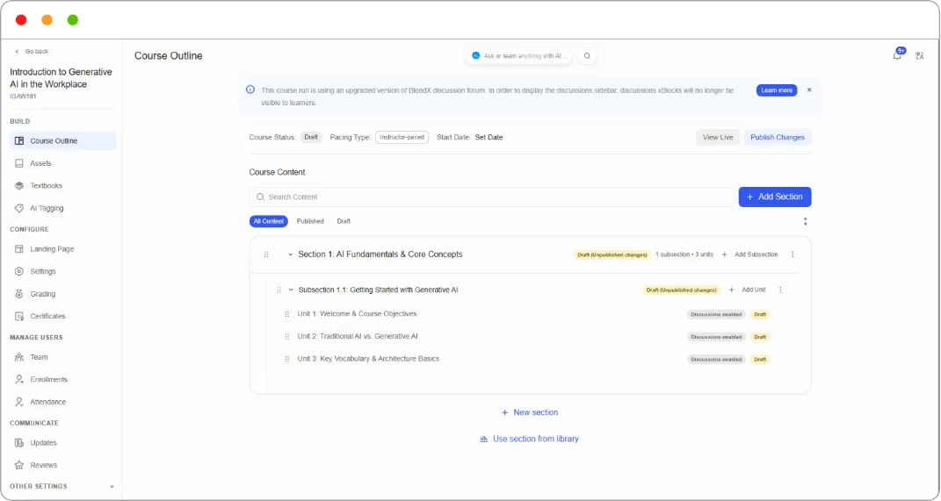The height and width of the screenshot is (501, 941).
Task: Click the magnifier search button in header
Action: click(587, 56)
